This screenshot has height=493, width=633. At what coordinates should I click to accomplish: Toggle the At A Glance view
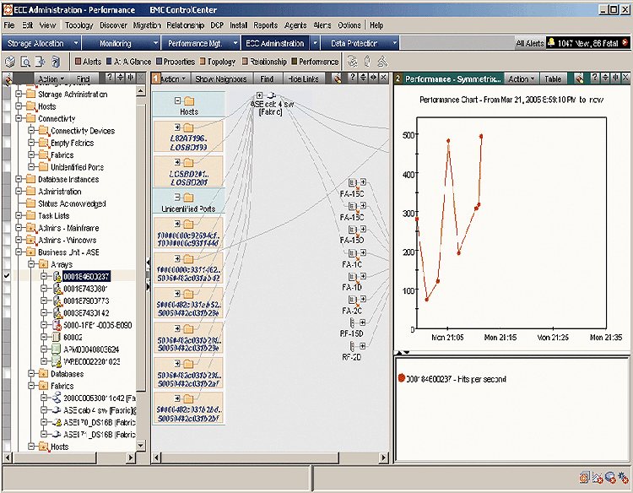(x=129, y=62)
